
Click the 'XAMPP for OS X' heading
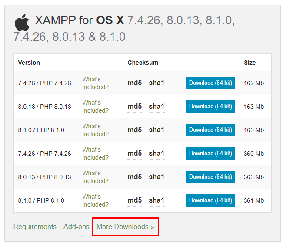click(80, 20)
